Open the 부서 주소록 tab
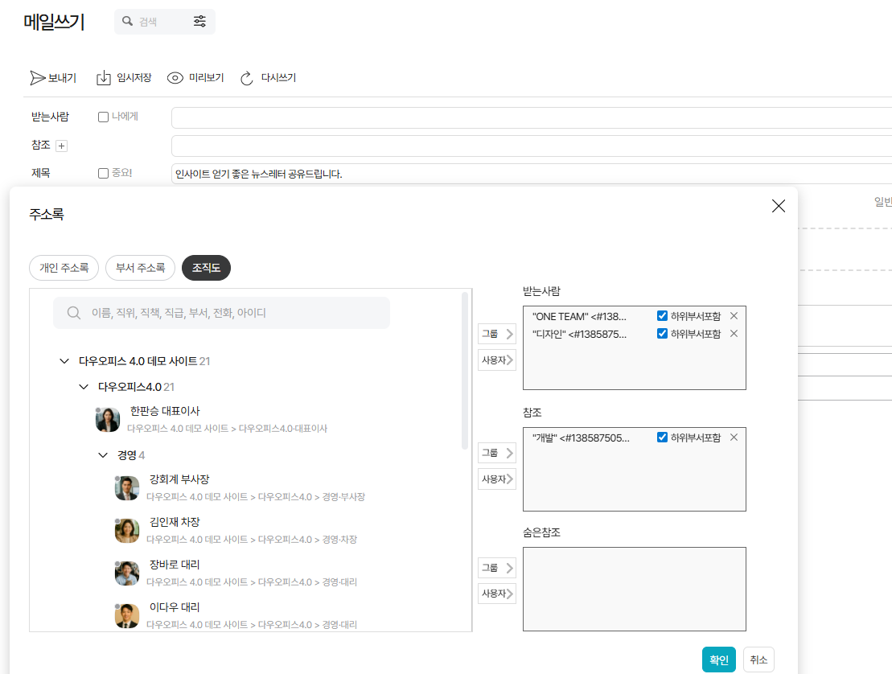The width and height of the screenshot is (892, 674). [x=140, y=269]
